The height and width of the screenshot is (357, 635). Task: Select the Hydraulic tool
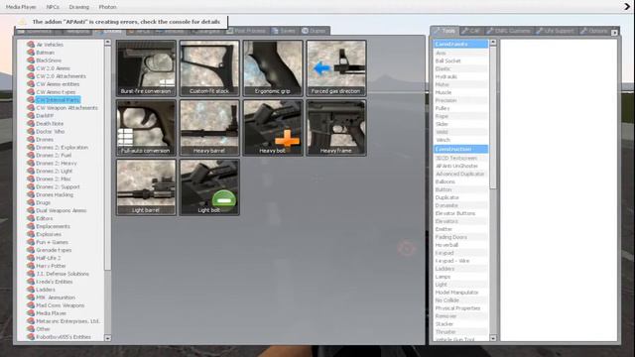pyautogui.click(x=460, y=76)
